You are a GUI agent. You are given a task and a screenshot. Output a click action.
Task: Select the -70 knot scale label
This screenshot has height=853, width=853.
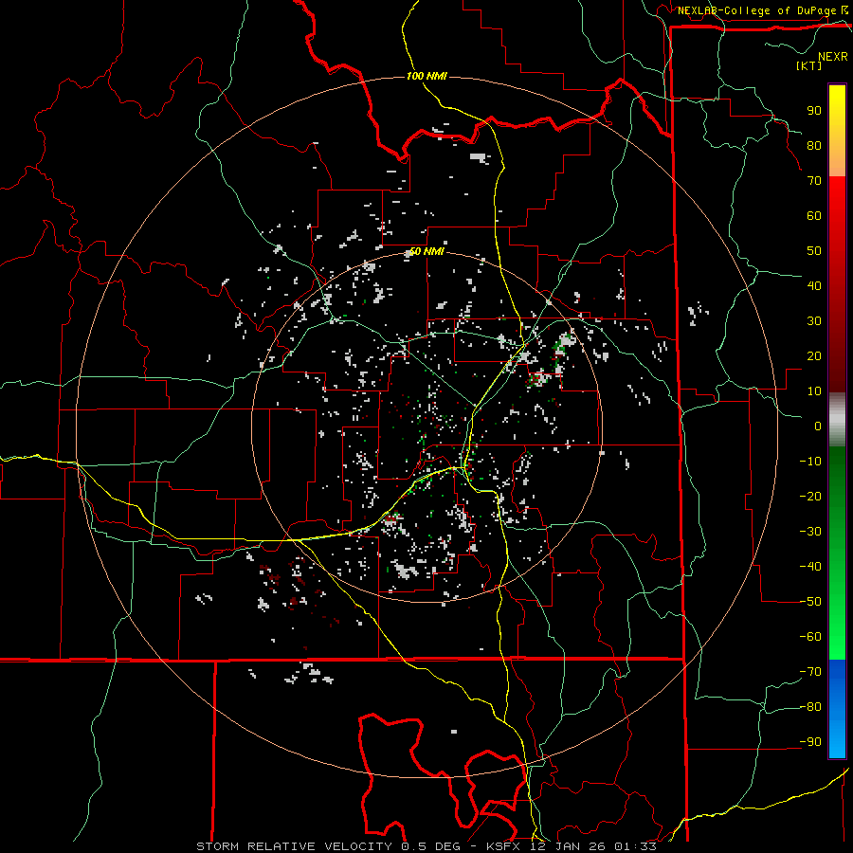point(810,672)
